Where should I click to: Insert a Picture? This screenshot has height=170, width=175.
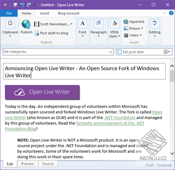point(133,28)
